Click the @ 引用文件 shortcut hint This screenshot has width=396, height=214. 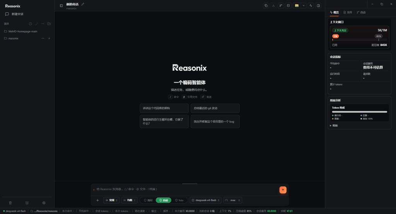point(189,97)
